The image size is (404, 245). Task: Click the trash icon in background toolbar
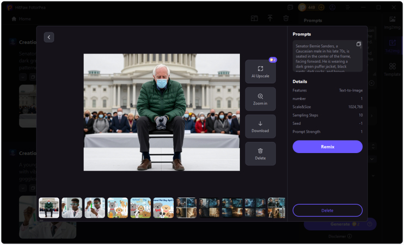[x=286, y=19]
